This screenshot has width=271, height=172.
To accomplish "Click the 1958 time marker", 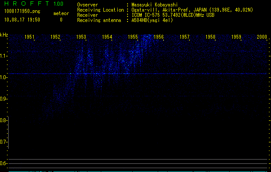I will click(x=211, y=37).
